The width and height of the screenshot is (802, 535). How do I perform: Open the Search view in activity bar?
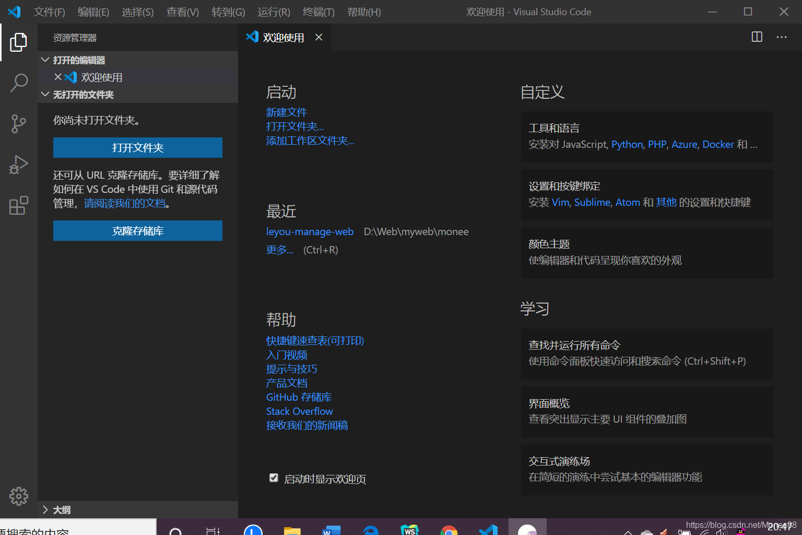tap(19, 83)
